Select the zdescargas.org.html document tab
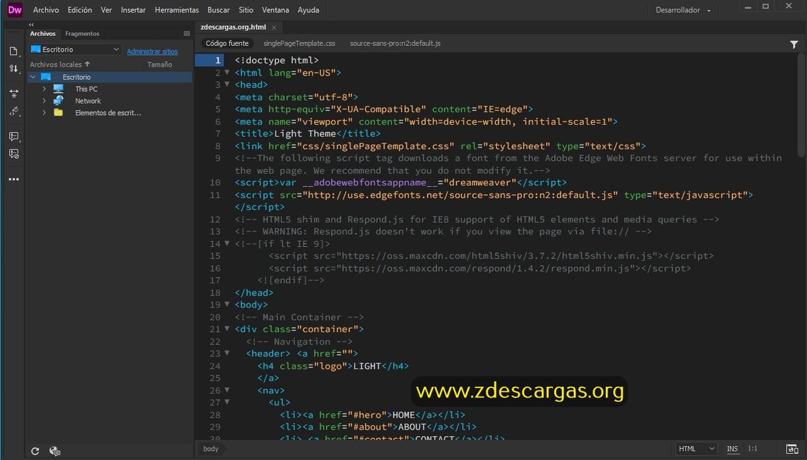Image resolution: width=807 pixels, height=460 pixels. coord(233,27)
